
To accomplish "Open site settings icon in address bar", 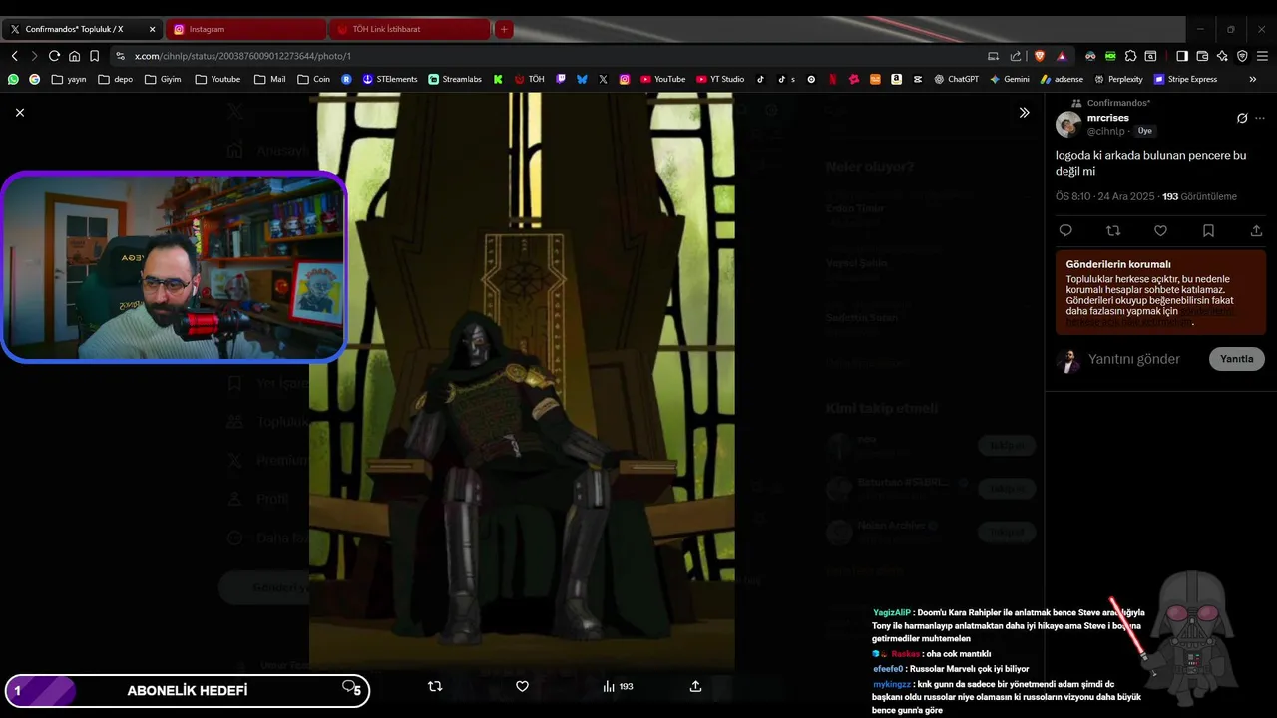I will click(120, 56).
